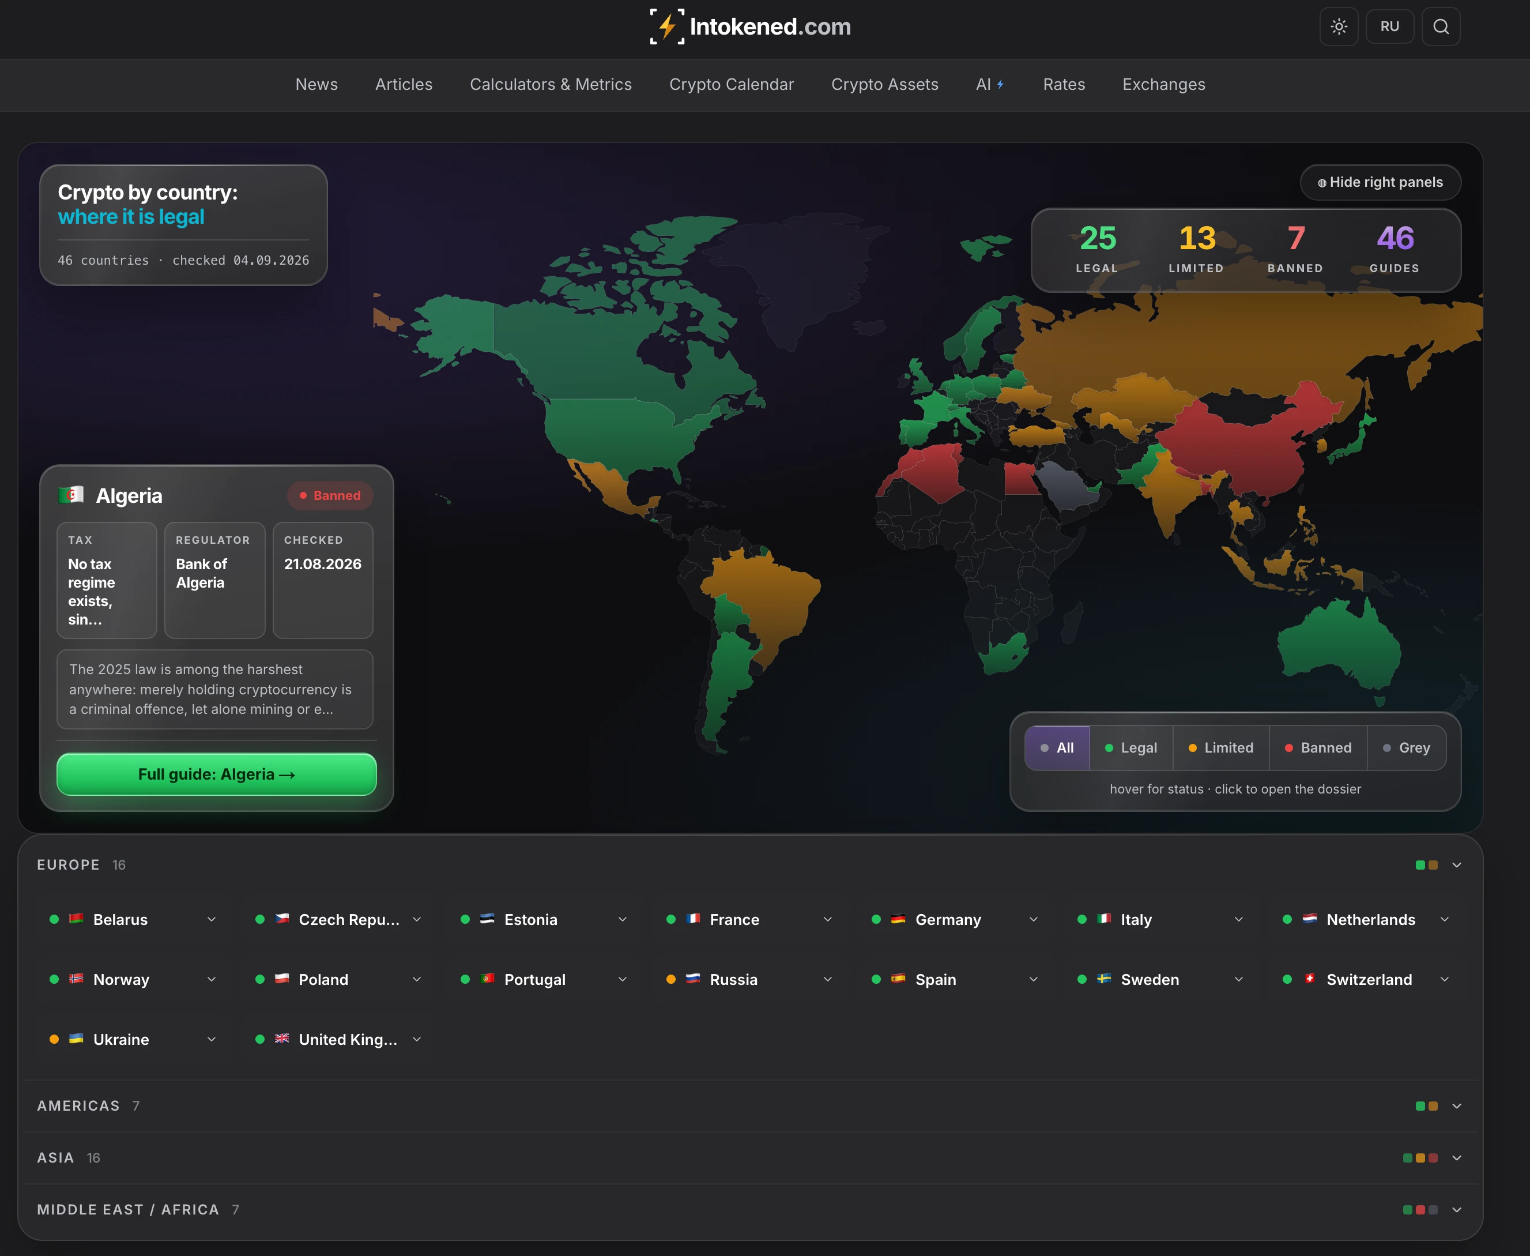Open Full guide: Algeria
Screen dimensions: 1530x1256
(216, 774)
